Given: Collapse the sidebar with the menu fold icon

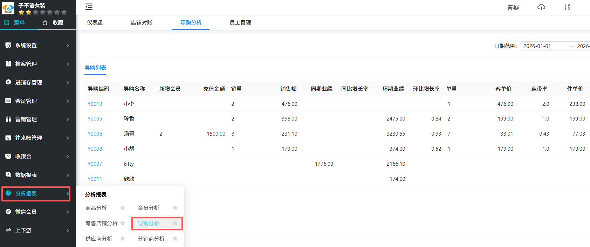Looking at the screenshot, I should [89, 7].
